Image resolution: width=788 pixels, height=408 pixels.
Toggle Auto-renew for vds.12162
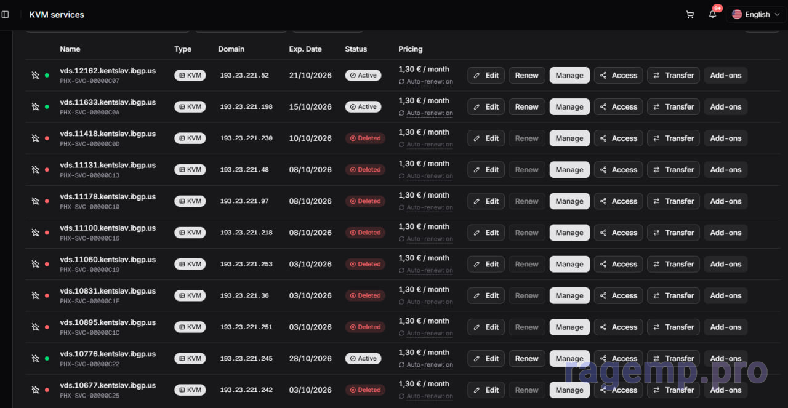coord(425,81)
